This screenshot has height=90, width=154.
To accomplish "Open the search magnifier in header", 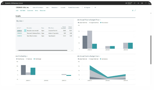I will [x=134, y=3].
